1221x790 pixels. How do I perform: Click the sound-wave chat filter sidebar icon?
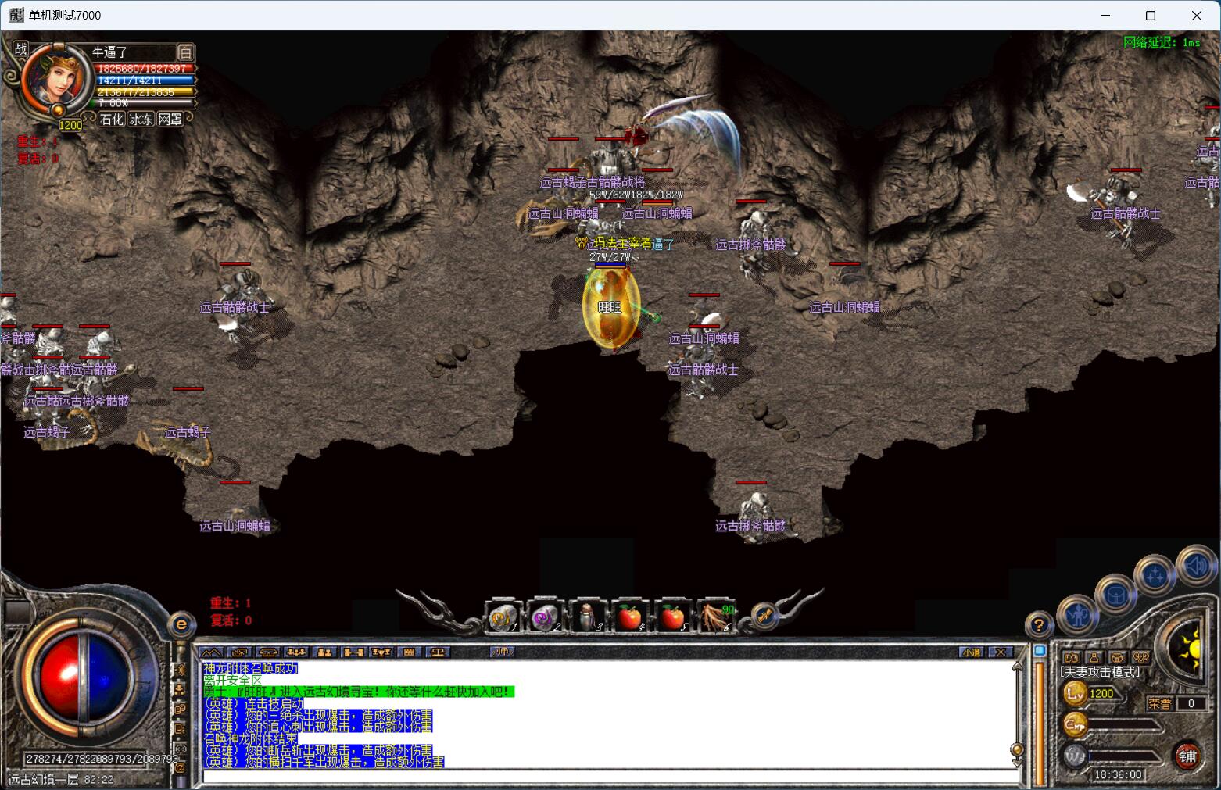[x=180, y=670]
